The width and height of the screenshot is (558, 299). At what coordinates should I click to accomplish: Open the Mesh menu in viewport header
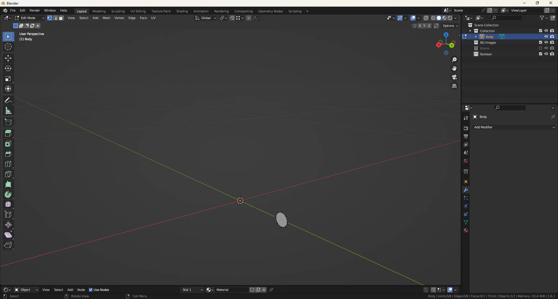coord(106,18)
